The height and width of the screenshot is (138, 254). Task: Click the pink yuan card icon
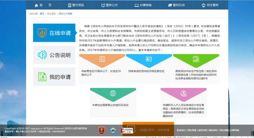184,93
